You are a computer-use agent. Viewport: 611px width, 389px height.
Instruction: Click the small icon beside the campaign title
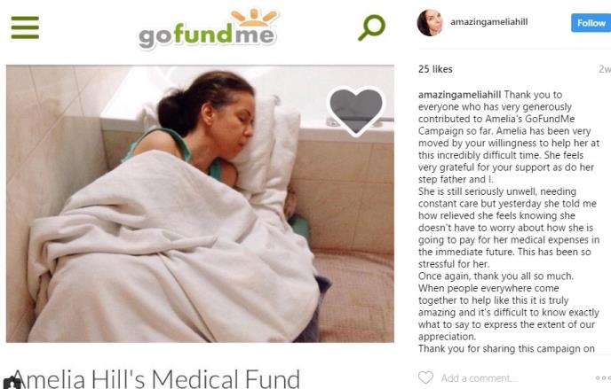click(12, 383)
